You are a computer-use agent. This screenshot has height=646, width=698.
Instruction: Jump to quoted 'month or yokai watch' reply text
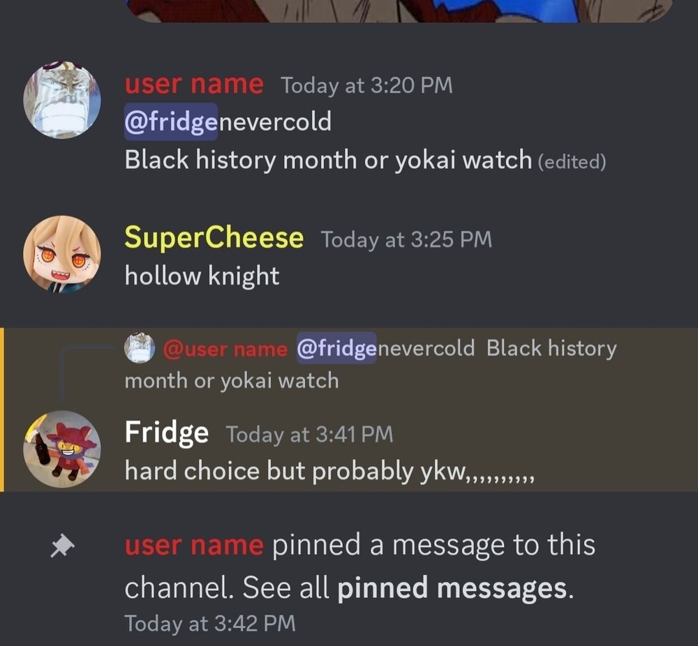coord(232,382)
